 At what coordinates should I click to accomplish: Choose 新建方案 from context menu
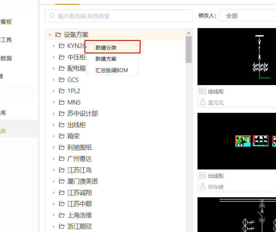[x=112, y=59]
